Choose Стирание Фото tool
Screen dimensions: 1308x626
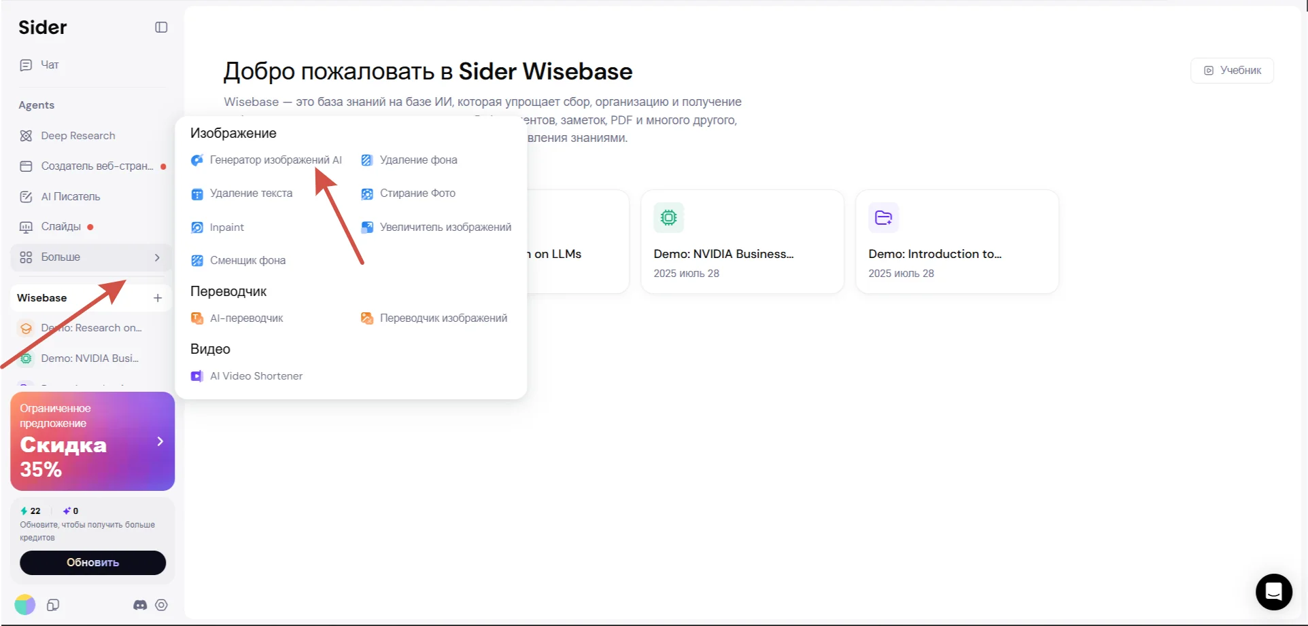tap(409, 194)
